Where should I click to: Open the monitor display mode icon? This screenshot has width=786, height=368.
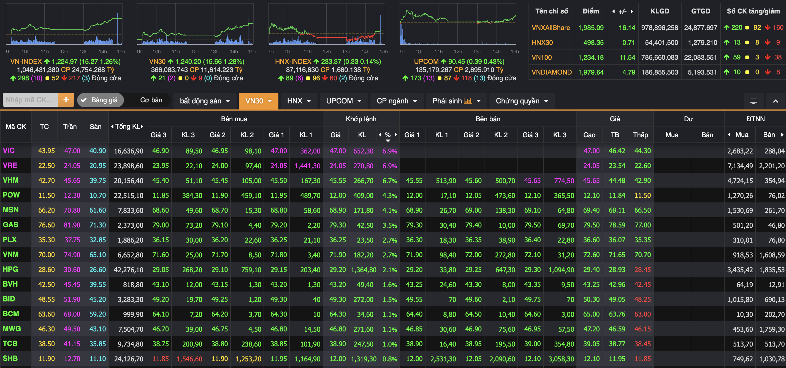point(753,101)
